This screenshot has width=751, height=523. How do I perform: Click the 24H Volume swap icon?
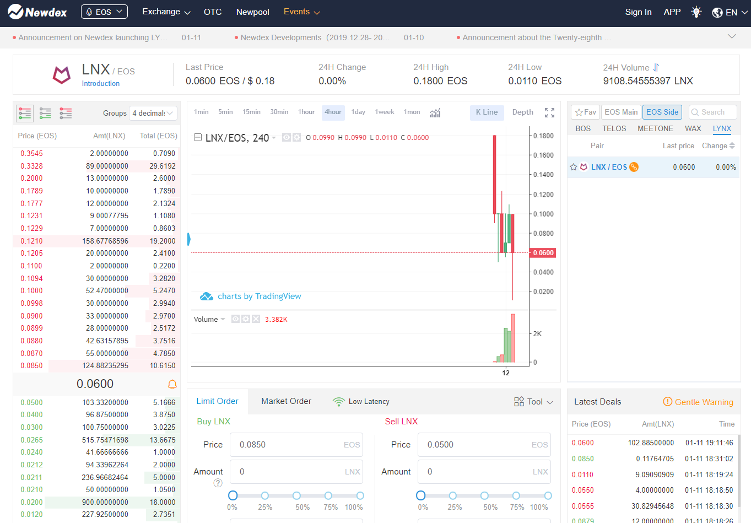pyautogui.click(x=656, y=67)
